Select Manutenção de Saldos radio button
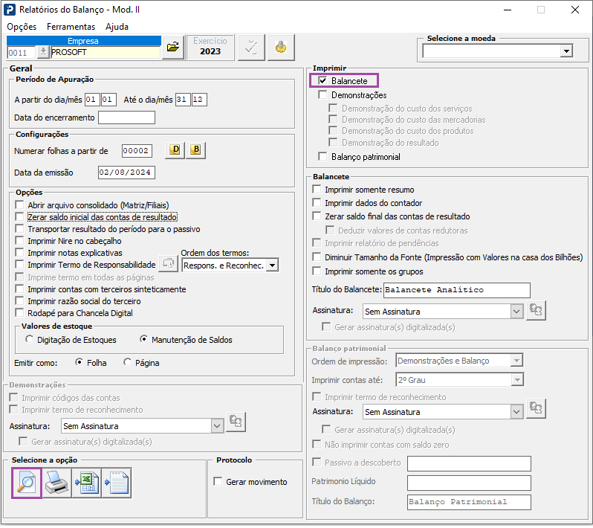This screenshot has height=528, width=593. coord(143,339)
